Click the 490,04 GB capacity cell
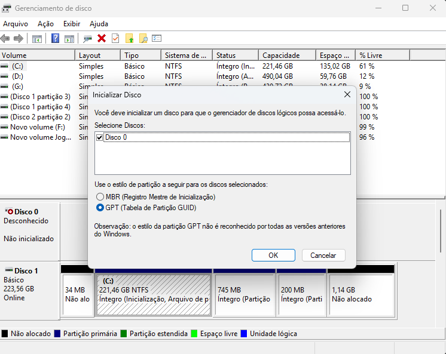Image resolution: width=446 pixels, height=354 pixels. 277,76
